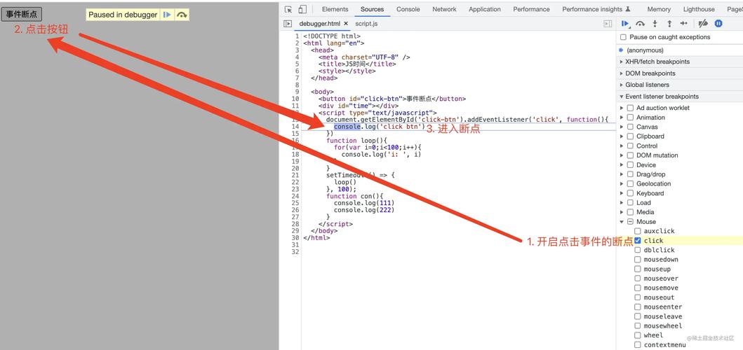Toggle the device toolbar icon
This screenshot has width=743, height=350.
point(302,9)
